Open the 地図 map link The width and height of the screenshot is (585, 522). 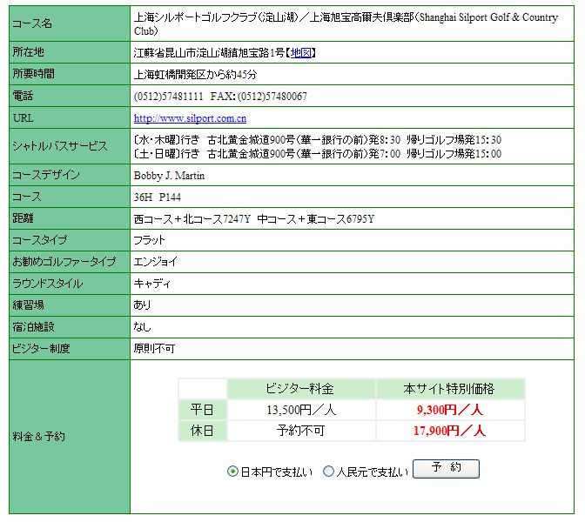pos(300,53)
